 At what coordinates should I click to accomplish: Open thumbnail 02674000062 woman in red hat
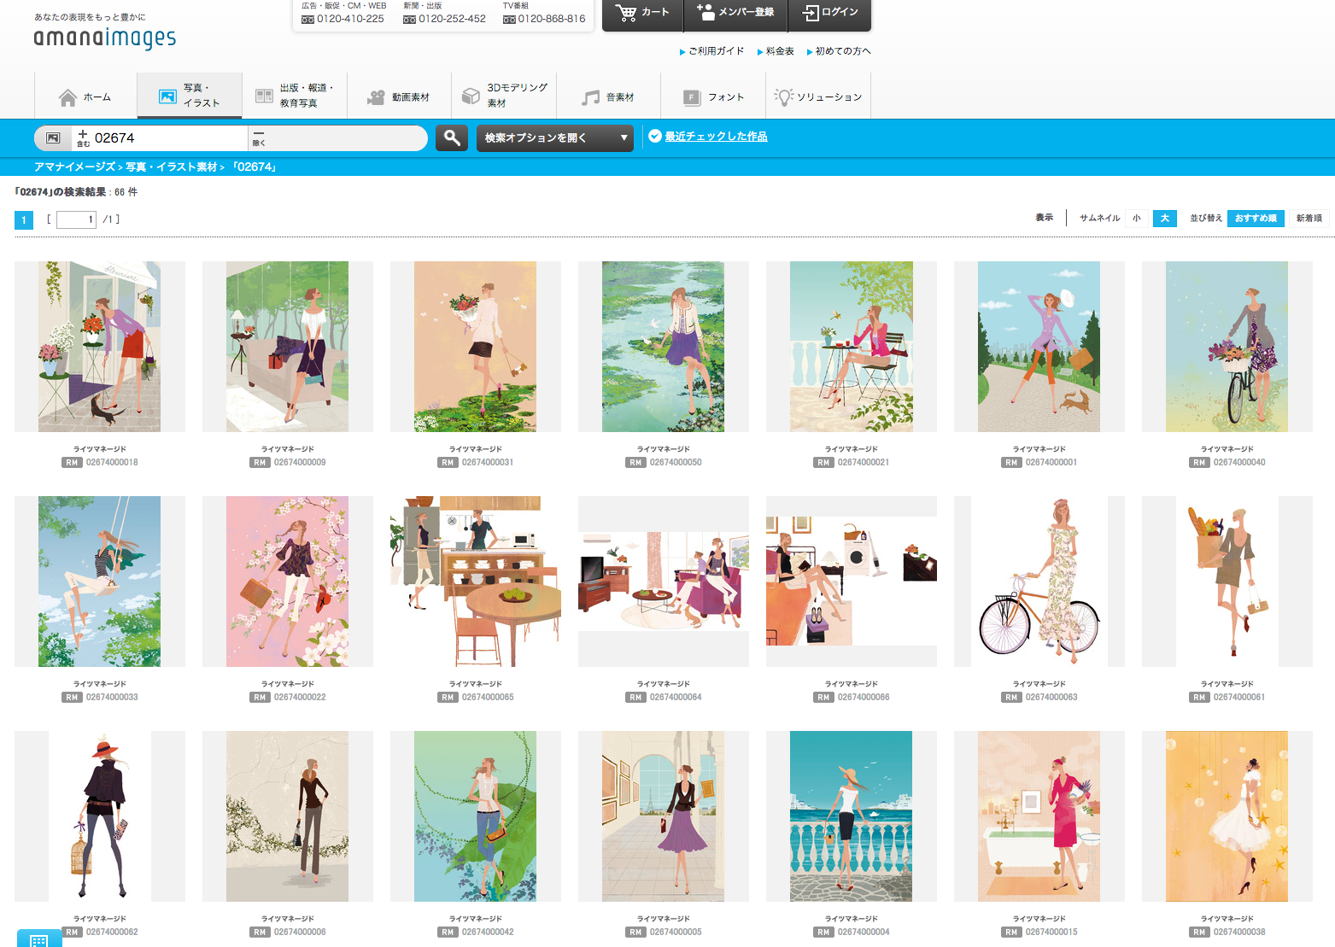tap(100, 816)
